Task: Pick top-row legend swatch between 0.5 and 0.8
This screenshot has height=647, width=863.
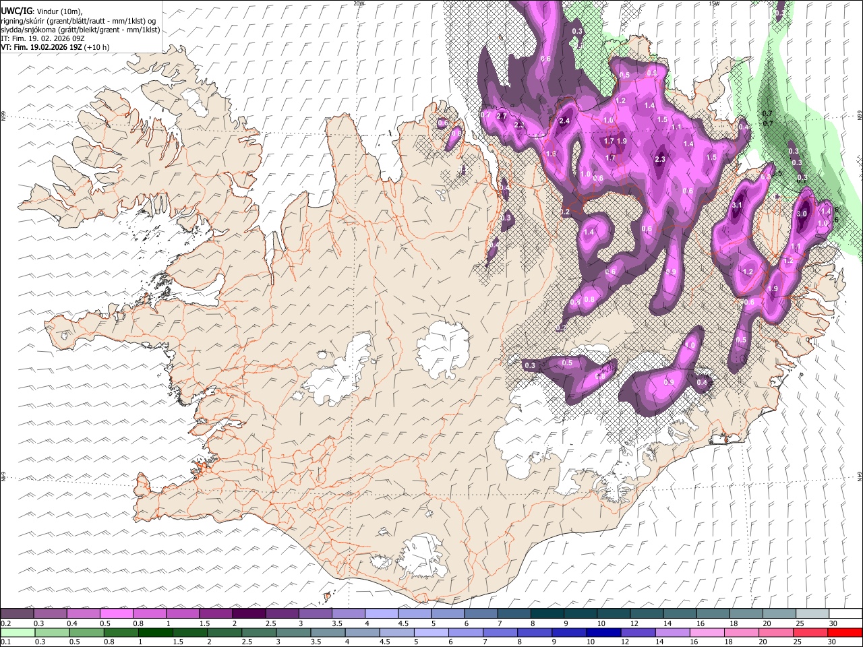Action: (116, 614)
